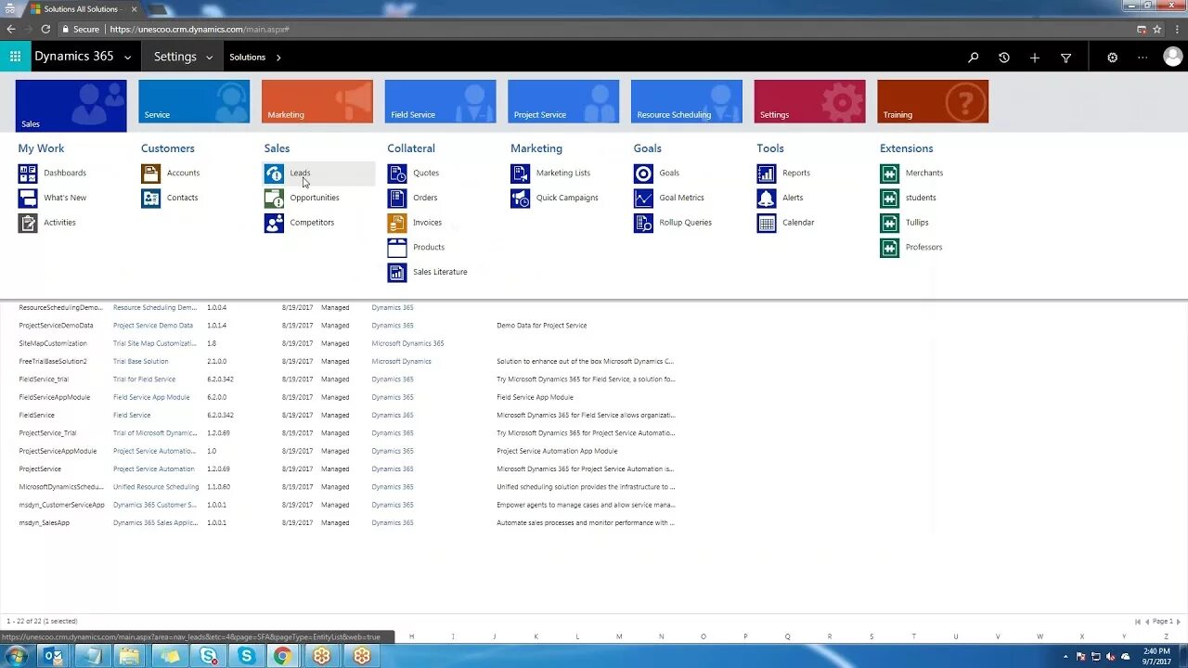Select the Marketing area tile
Screen dimensions: 1188x668
click(x=317, y=102)
